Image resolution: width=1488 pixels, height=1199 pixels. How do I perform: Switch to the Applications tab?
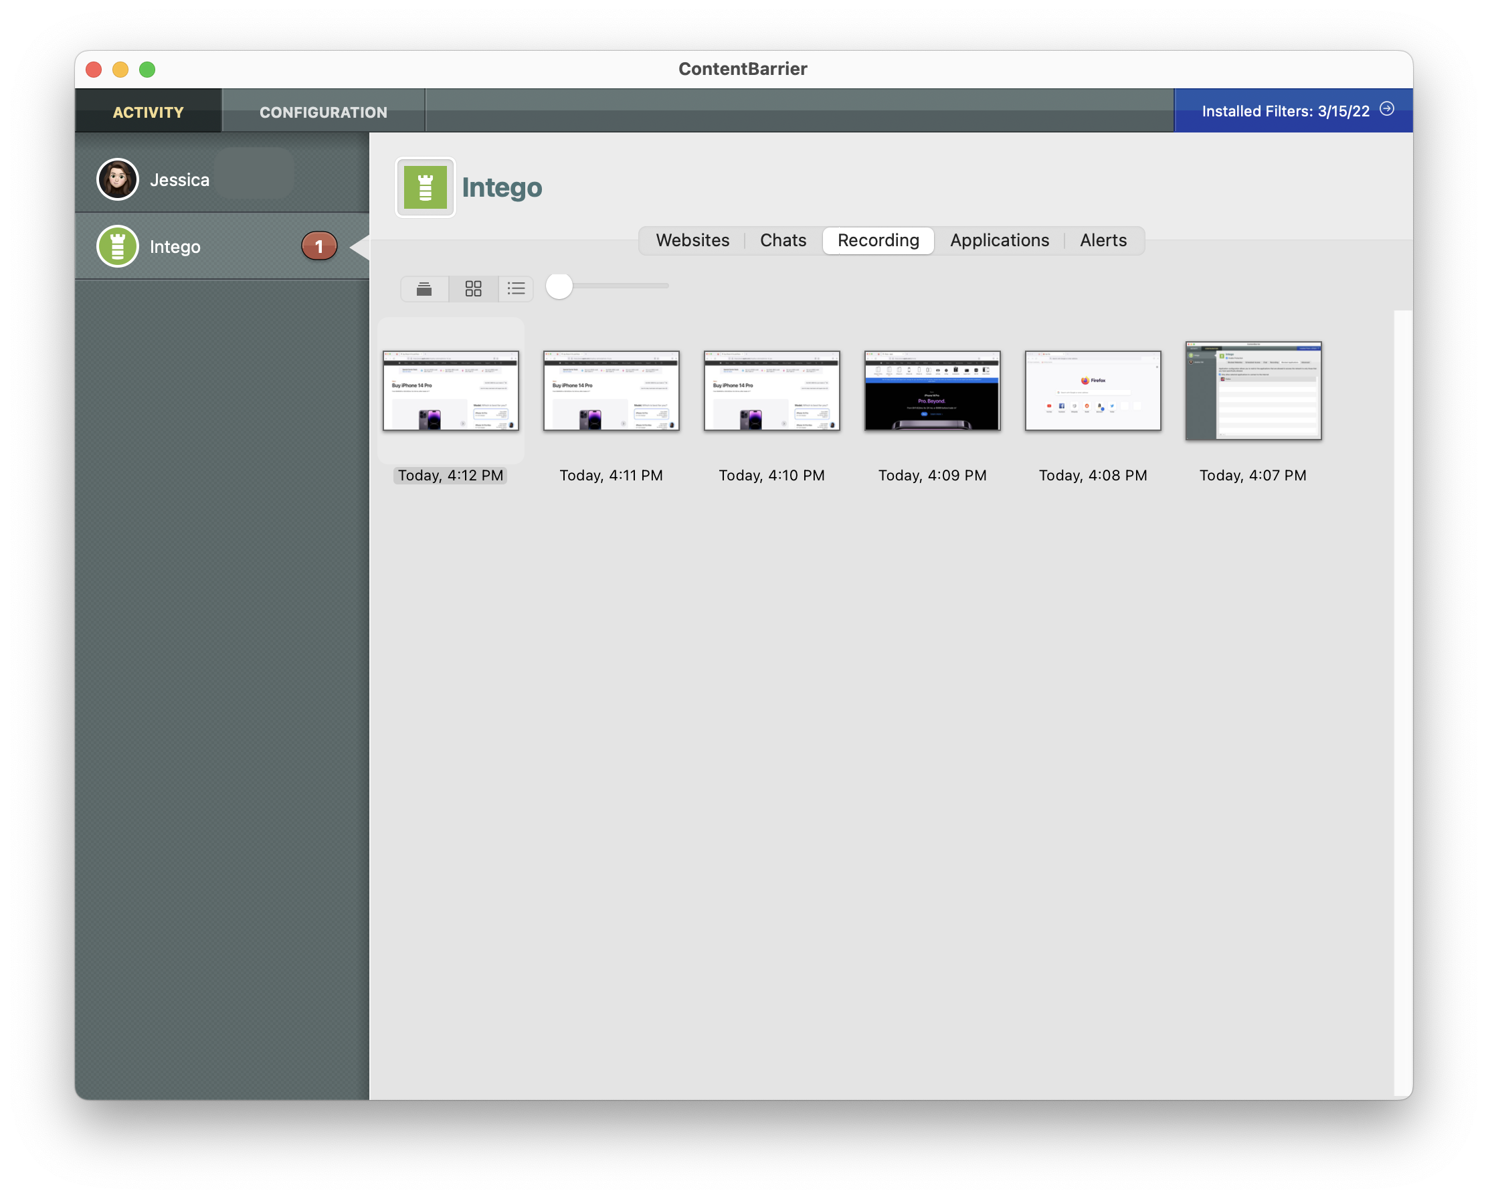click(x=999, y=240)
